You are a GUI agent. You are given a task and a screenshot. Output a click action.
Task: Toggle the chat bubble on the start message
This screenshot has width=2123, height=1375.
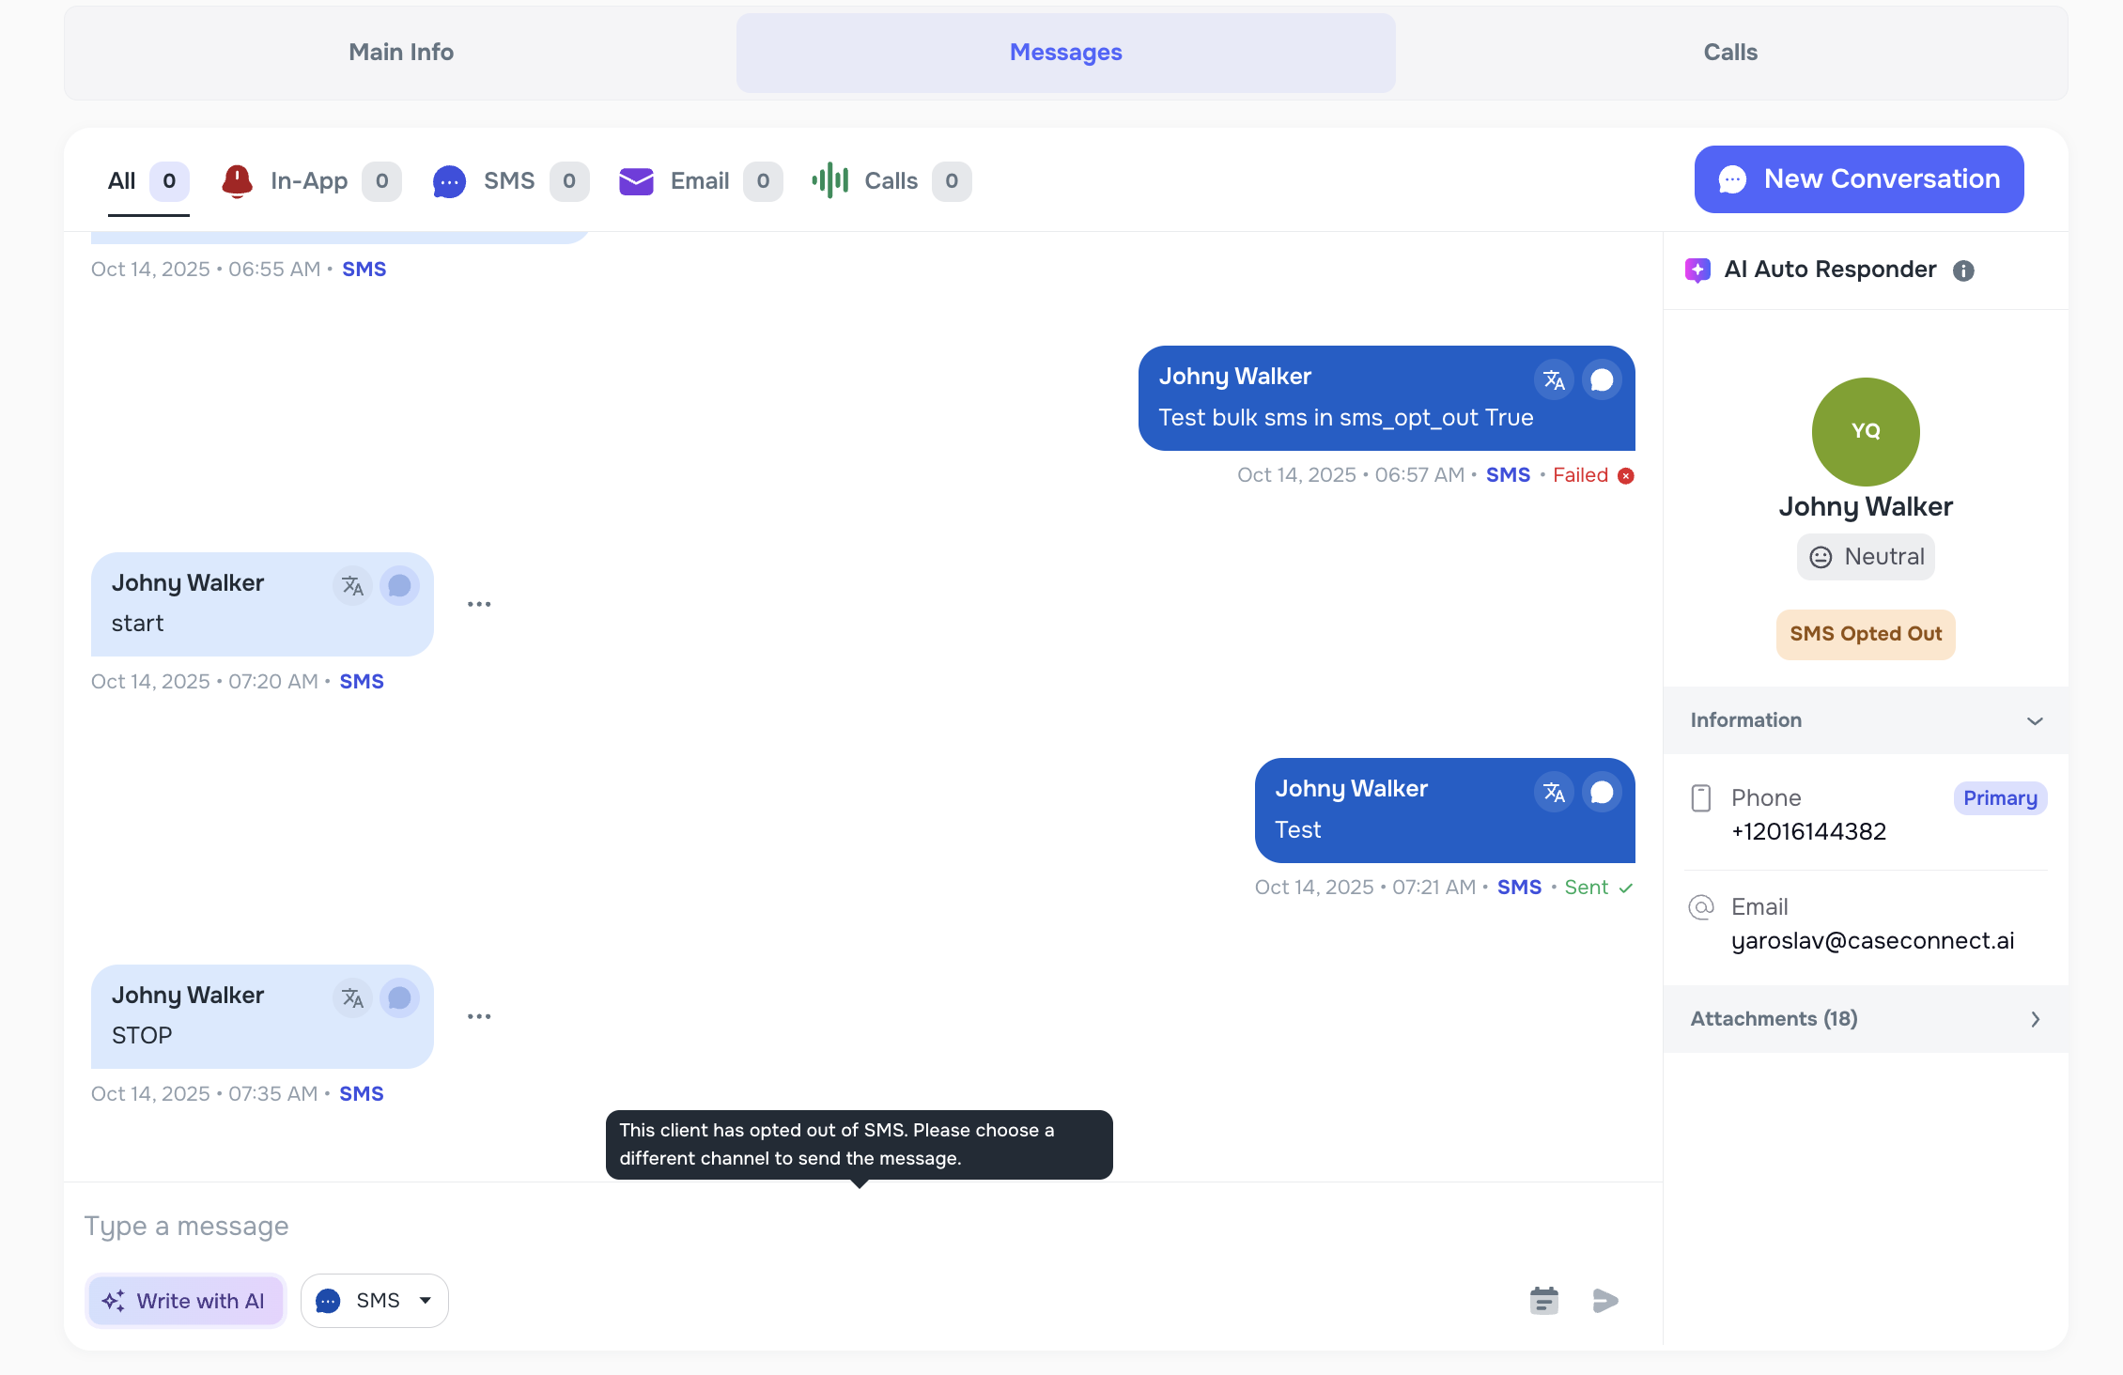[x=399, y=585]
